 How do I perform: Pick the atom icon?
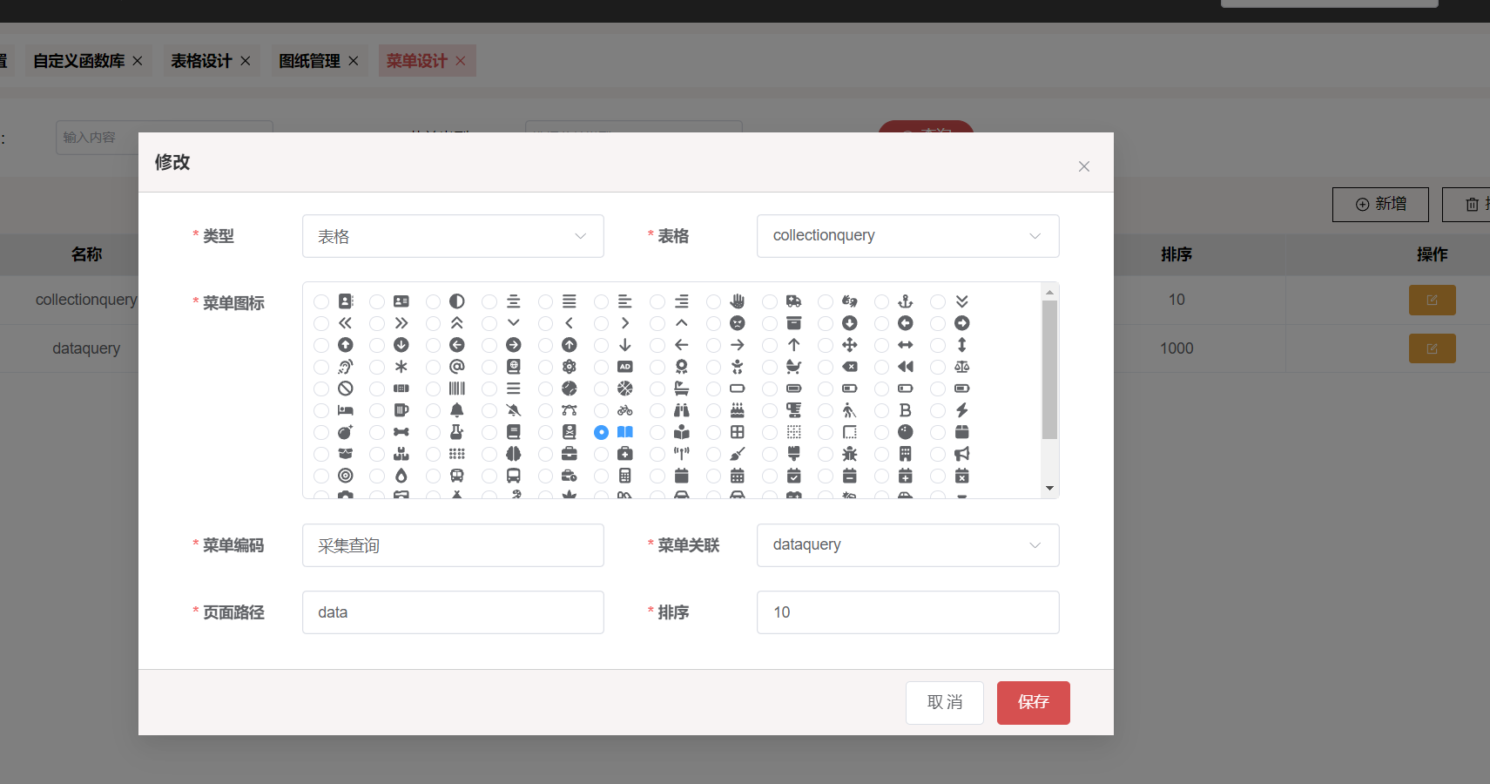[x=570, y=367]
